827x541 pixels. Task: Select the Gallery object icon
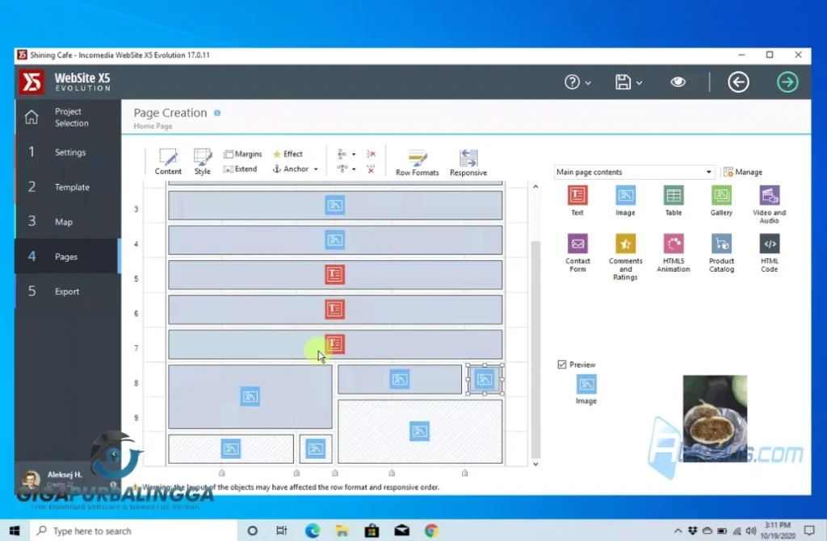(721, 196)
